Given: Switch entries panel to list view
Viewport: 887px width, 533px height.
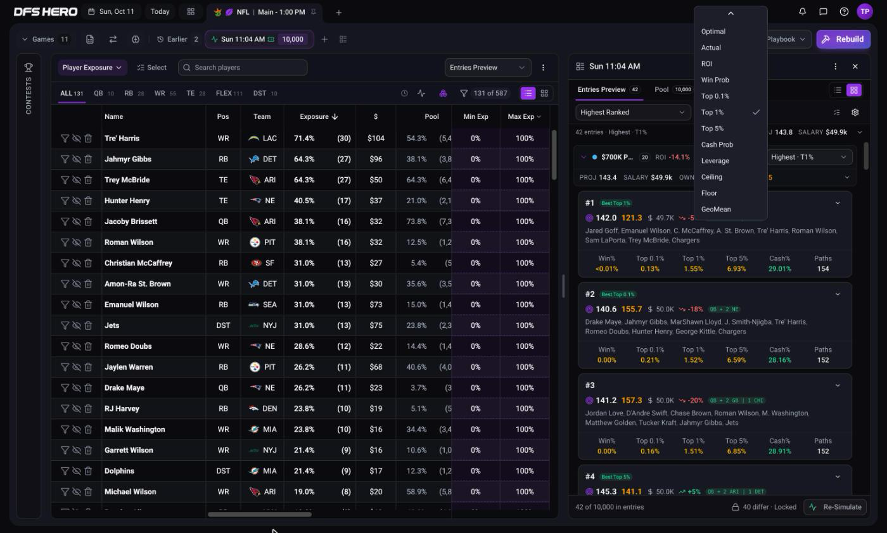Looking at the screenshot, I should [x=838, y=90].
